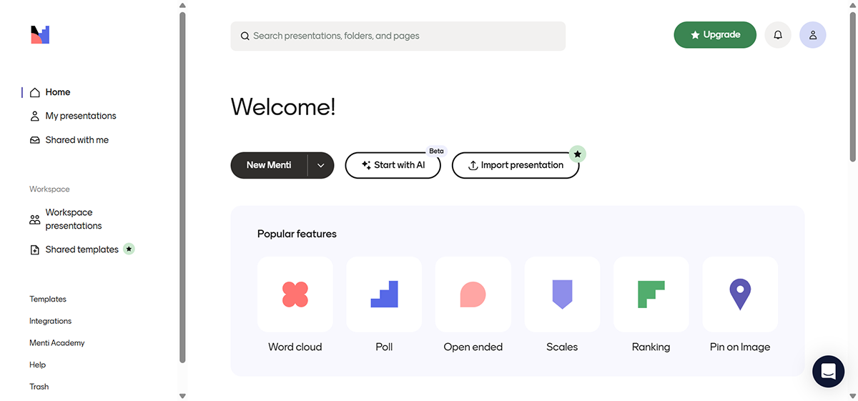Image resolution: width=858 pixels, height=401 pixels.
Task: Select the Word cloud feature icon
Action: pyautogui.click(x=295, y=294)
